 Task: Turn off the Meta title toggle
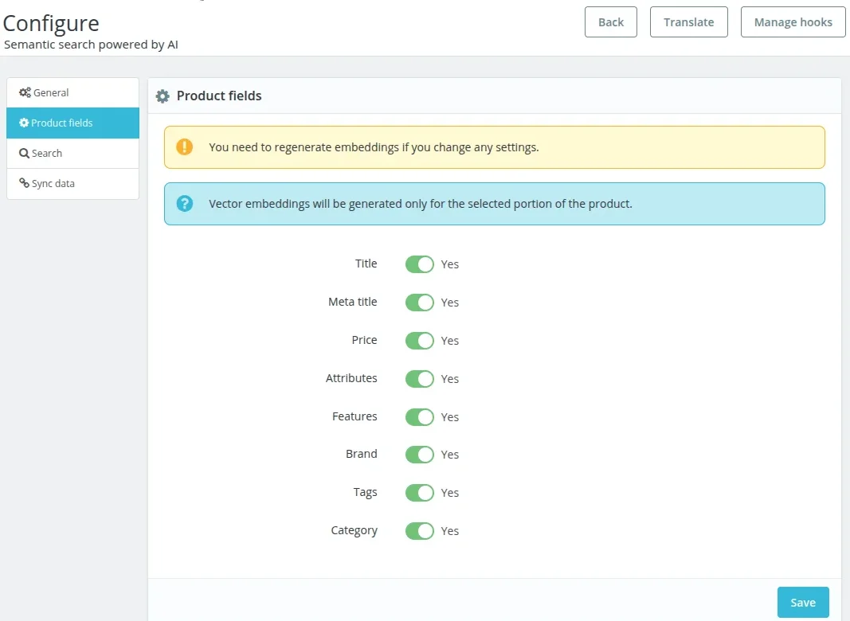(x=419, y=303)
